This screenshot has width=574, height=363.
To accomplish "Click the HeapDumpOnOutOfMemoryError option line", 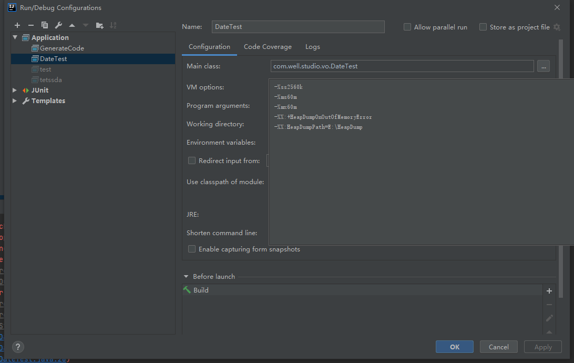I will pos(323,117).
